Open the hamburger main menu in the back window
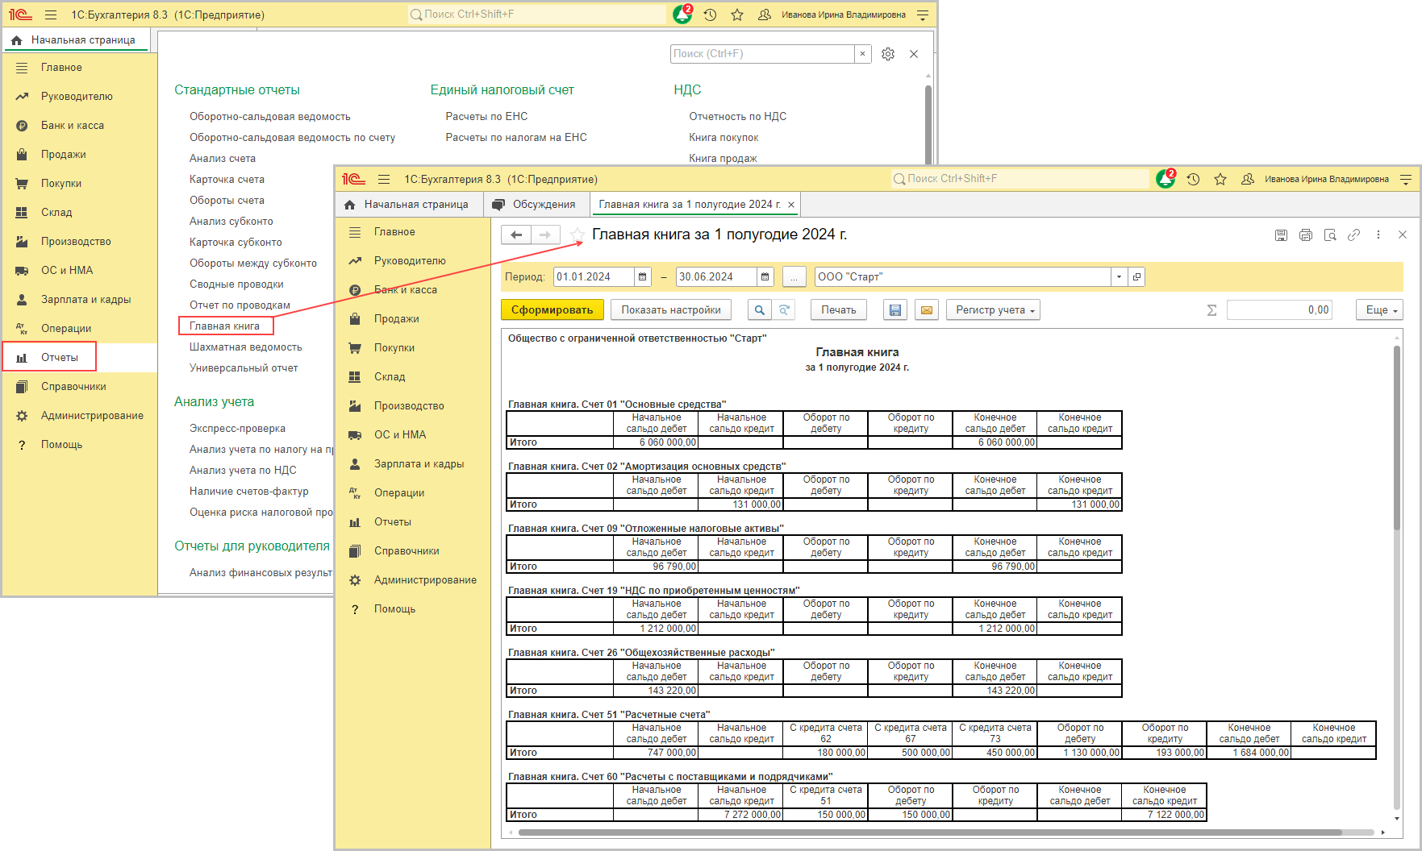1422x851 pixels. (51, 15)
